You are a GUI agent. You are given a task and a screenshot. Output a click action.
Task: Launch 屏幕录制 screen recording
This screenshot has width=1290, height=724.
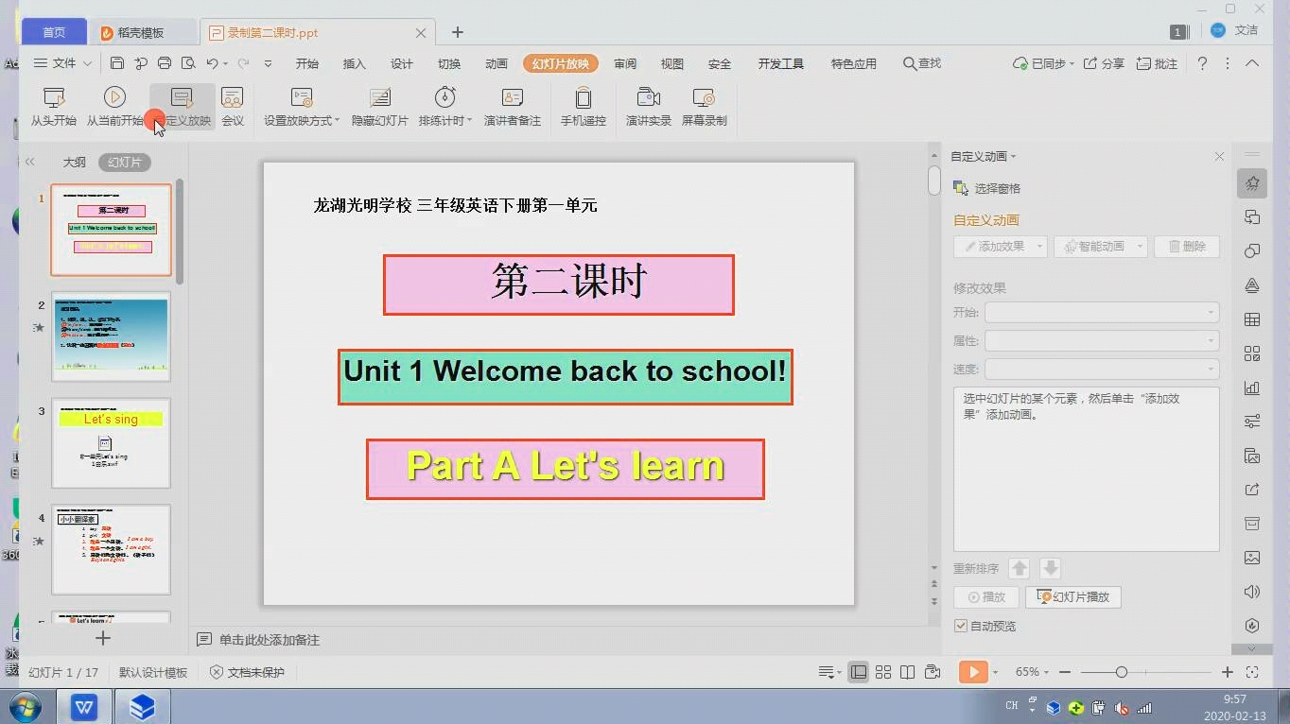coord(704,107)
